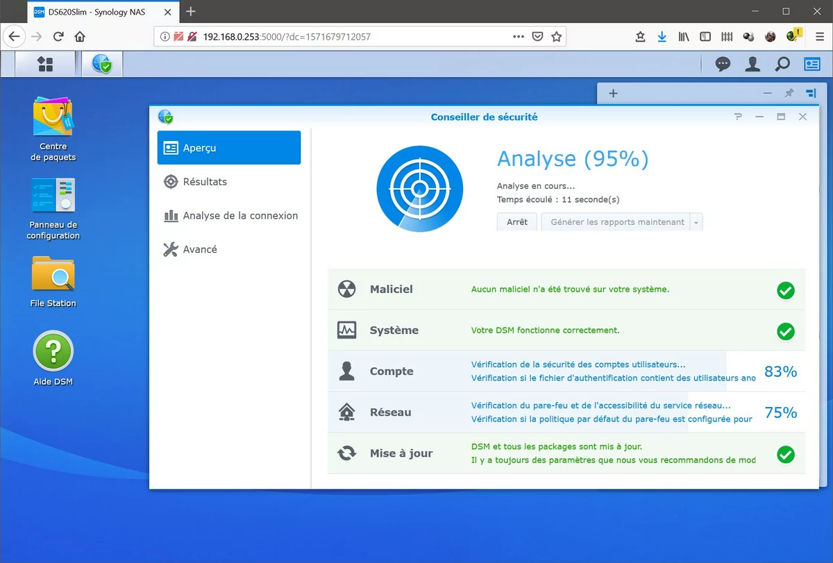
Task: Show bookmarks toolbar star-tray icon
Action: point(640,37)
